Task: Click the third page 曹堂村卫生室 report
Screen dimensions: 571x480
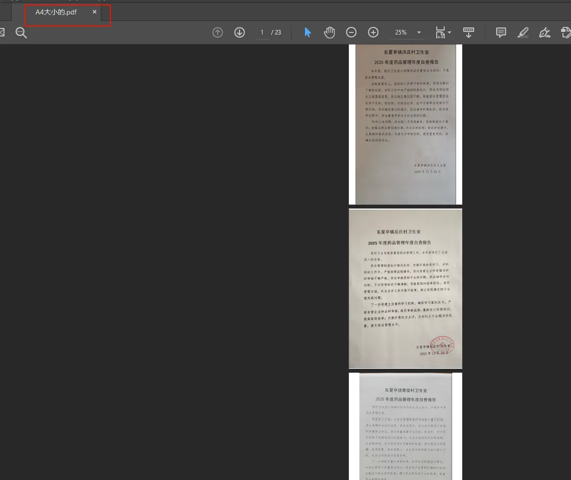Action: tap(405, 427)
